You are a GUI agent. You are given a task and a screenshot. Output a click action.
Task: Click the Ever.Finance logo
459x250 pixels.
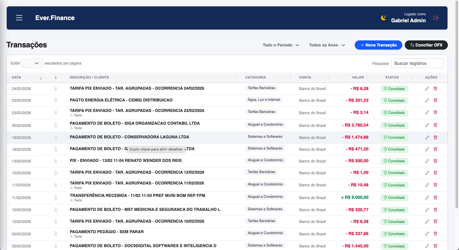click(55, 18)
